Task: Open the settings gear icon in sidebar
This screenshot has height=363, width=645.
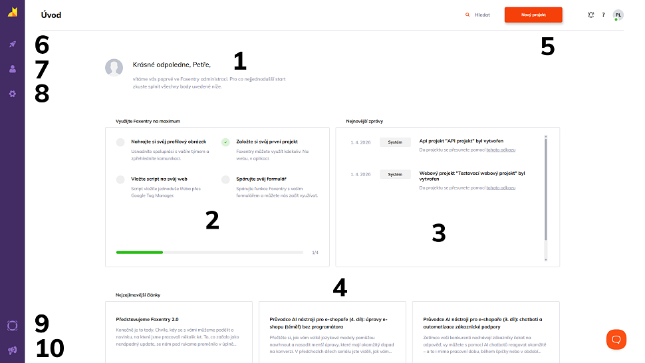Action: coord(13,94)
